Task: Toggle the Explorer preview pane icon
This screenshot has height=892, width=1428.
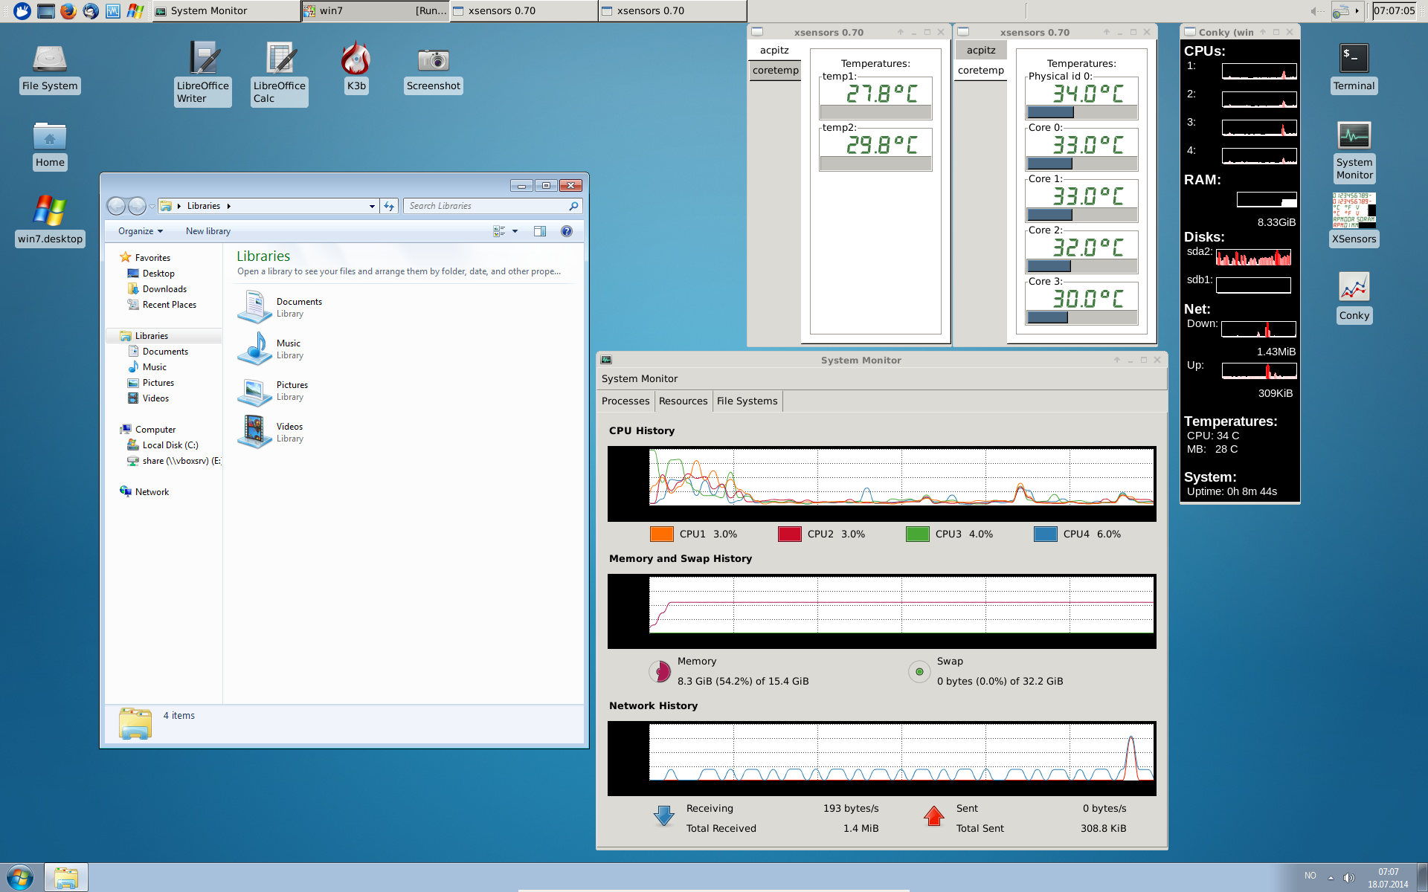Action: [540, 231]
